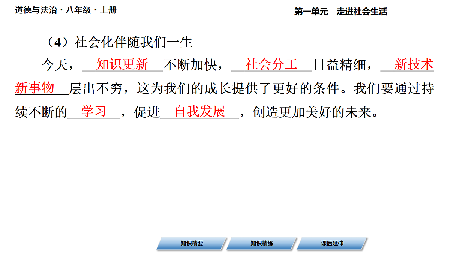Click the phrase 不断加快
450x253 pixels.
190,65
